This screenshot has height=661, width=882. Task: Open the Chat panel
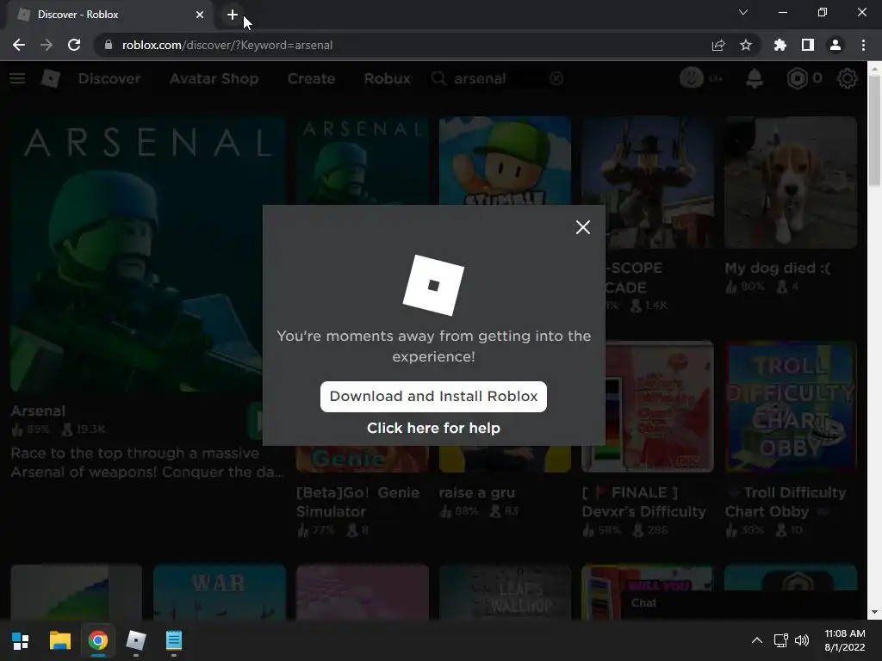coord(742,603)
